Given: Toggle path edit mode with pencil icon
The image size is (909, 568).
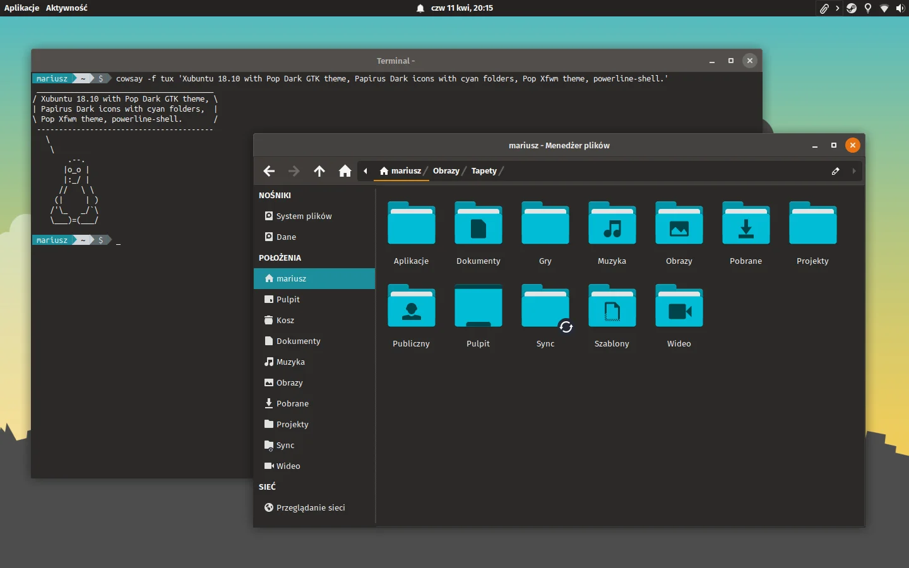Looking at the screenshot, I should point(836,171).
